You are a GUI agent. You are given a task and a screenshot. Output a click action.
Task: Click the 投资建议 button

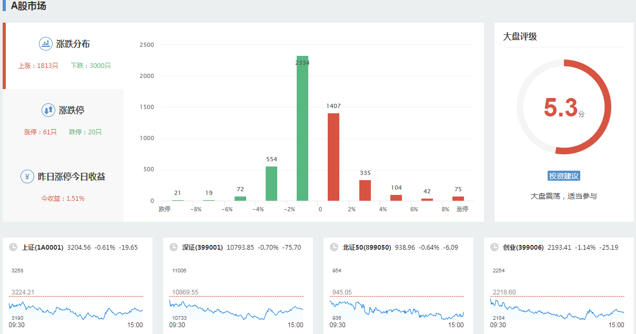tap(563, 176)
